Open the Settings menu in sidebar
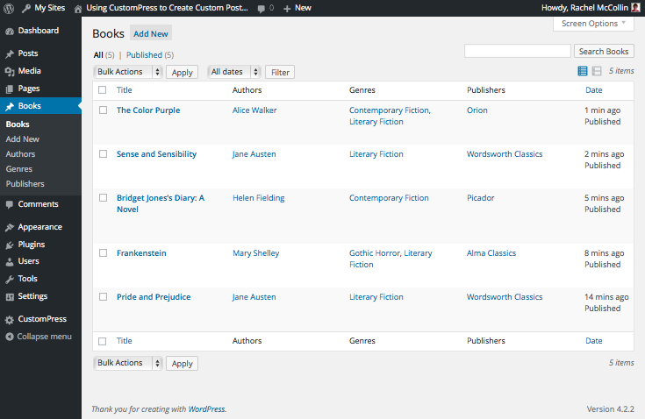645x419 pixels. click(32, 296)
